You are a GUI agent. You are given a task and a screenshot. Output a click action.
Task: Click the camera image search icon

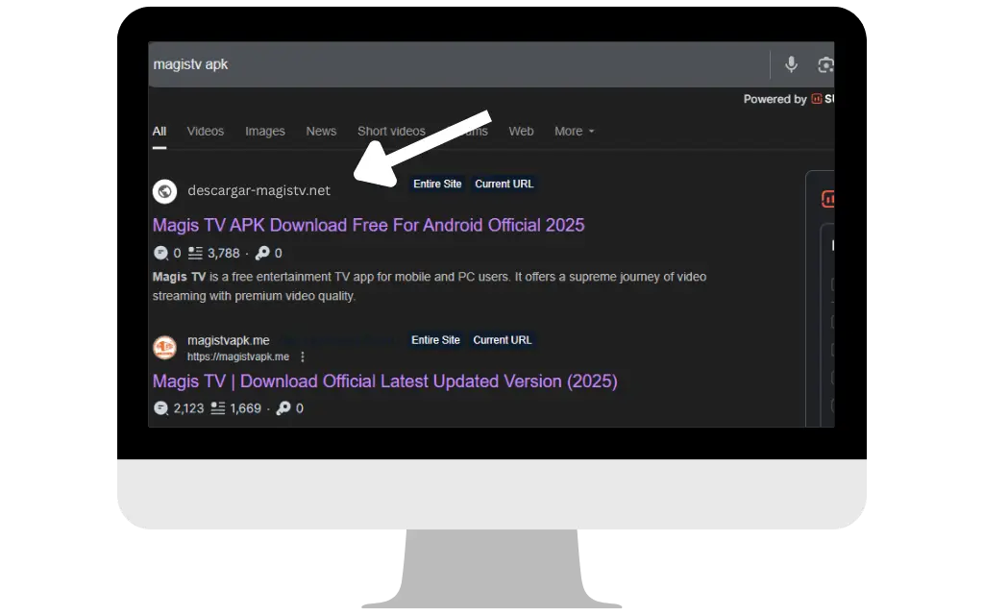[825, 64]
